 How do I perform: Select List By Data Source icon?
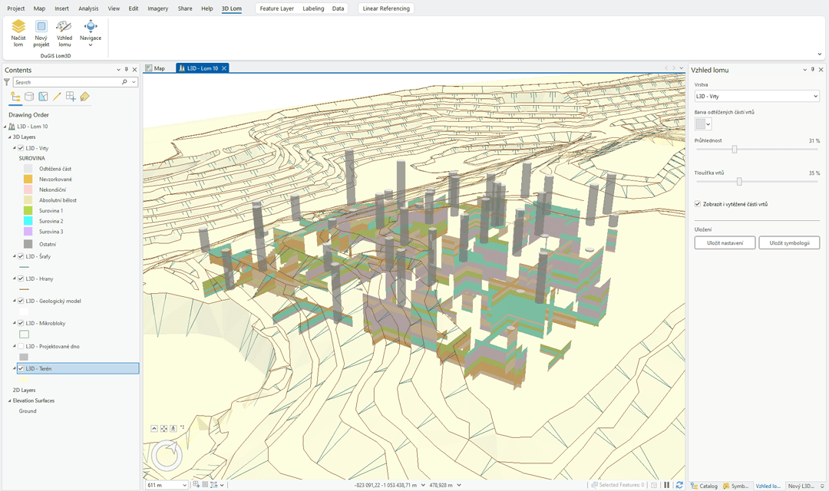pos(29,97)
